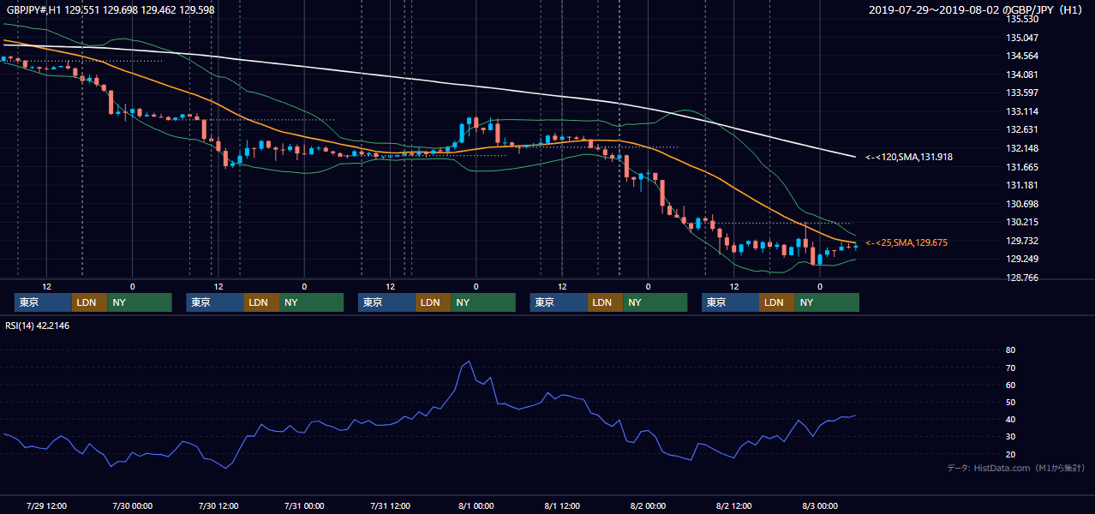Image resolution: width=1095 pixels, height=514 pixels.
Task: Click RSI scale value 60
Action: [x=1010, y=385]
